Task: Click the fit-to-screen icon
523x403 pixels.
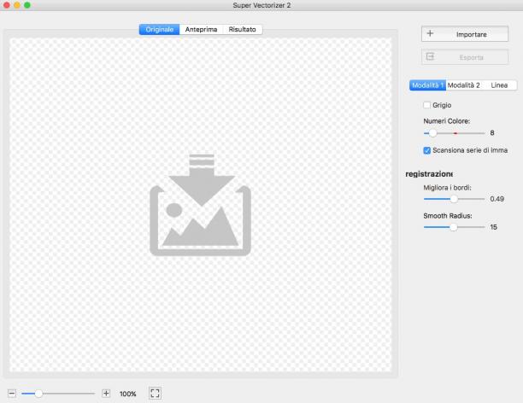Action: click(x=155, y=393)
